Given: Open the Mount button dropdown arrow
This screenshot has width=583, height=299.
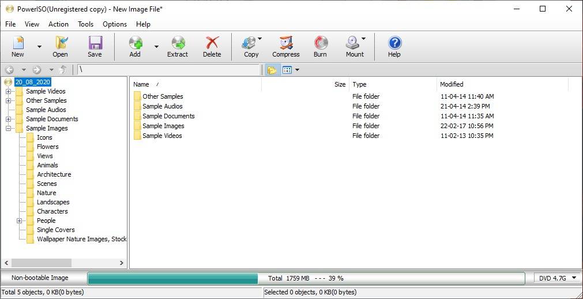Looking at the screenshot, I should (x=363, y=38).
